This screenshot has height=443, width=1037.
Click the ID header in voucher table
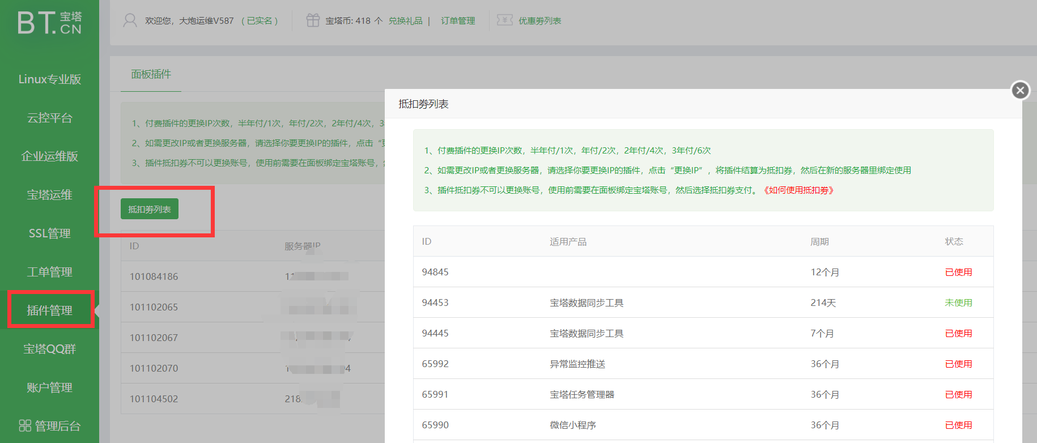pyautogui.click(x=427, y=241)
